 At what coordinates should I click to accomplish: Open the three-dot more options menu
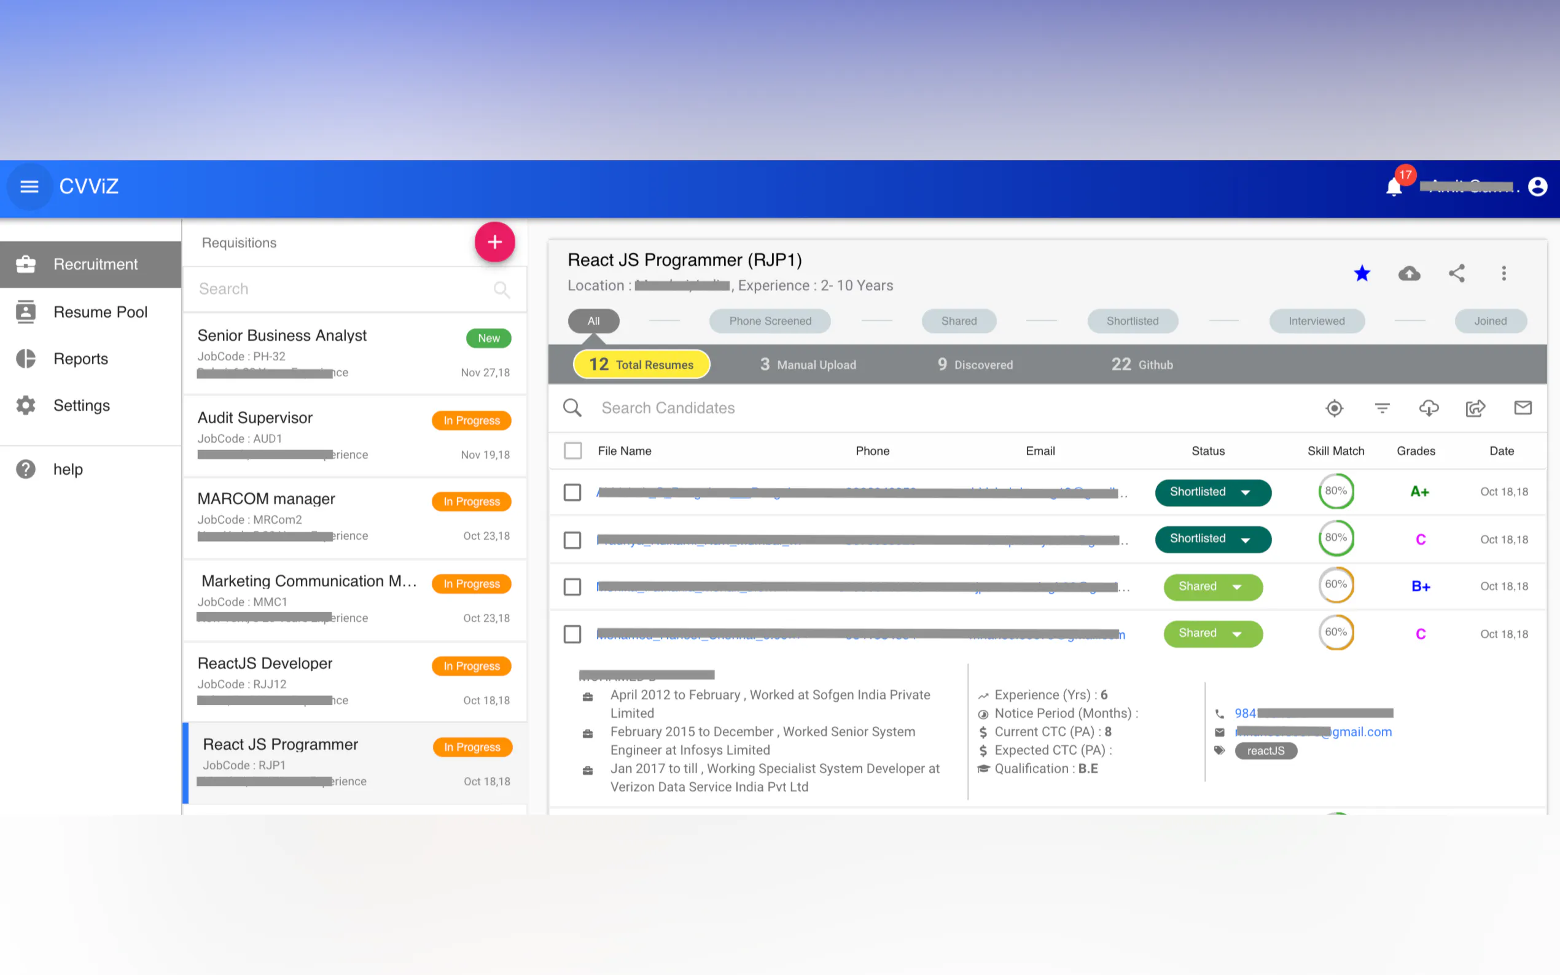(x=1503, y=273)
